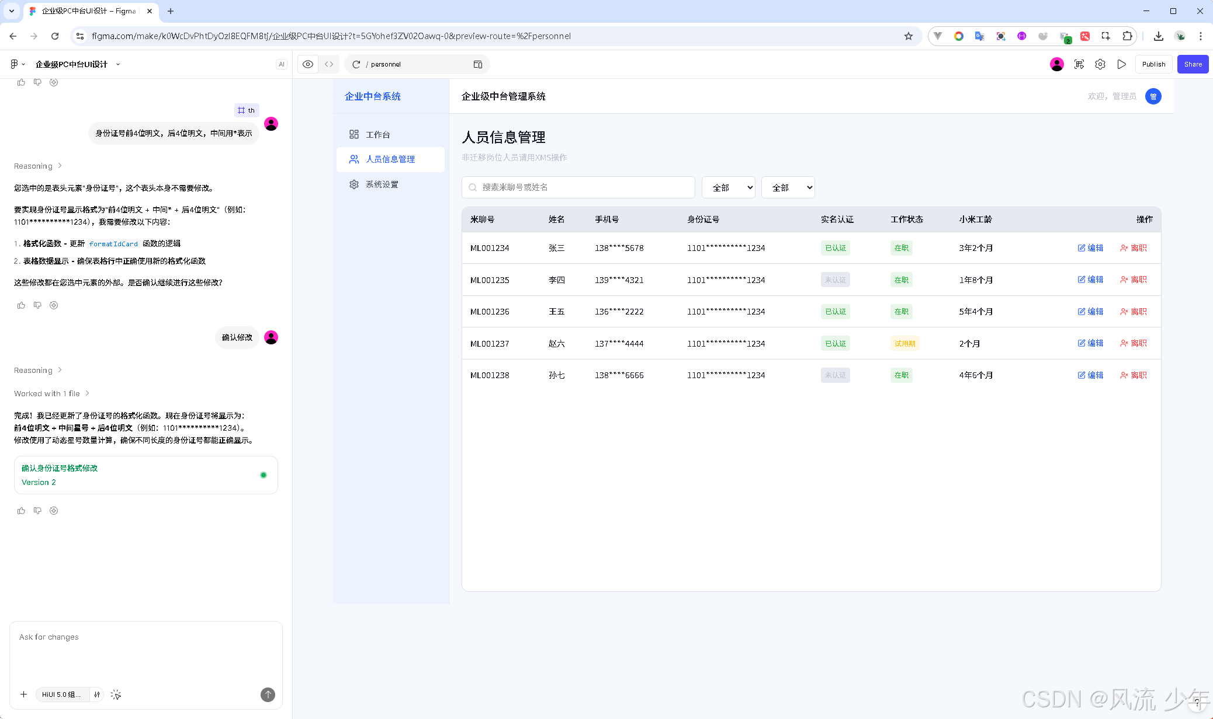
Task: Click 离职 for ML001236 row
Action: pyautogui.click(x=1134, y=312)
